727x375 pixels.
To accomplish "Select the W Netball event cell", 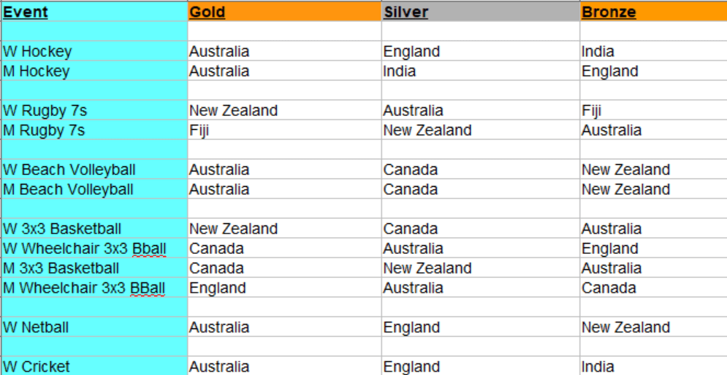I will tap(94, 328).
